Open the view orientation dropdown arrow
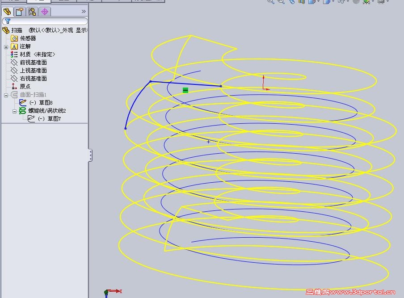Image resolution: width=404 pixels, height=298 pixels. [x=319, y=1]
